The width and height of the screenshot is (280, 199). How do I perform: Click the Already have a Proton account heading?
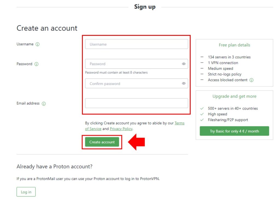[x=54, y=167]
